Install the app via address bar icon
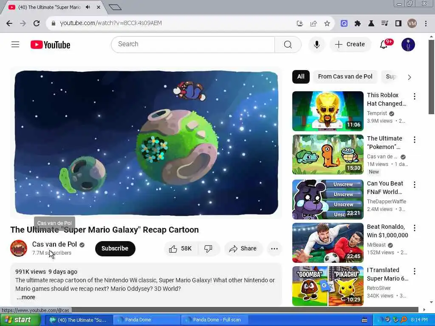Image resolution: width=435 pixels, height=326 pixels. coord(299,23)
